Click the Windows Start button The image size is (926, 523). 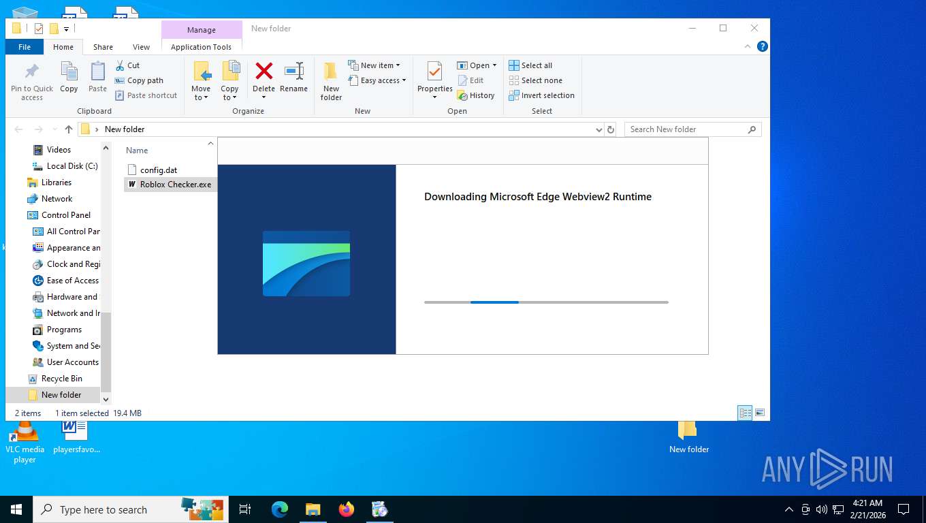(x=16, y=509)
